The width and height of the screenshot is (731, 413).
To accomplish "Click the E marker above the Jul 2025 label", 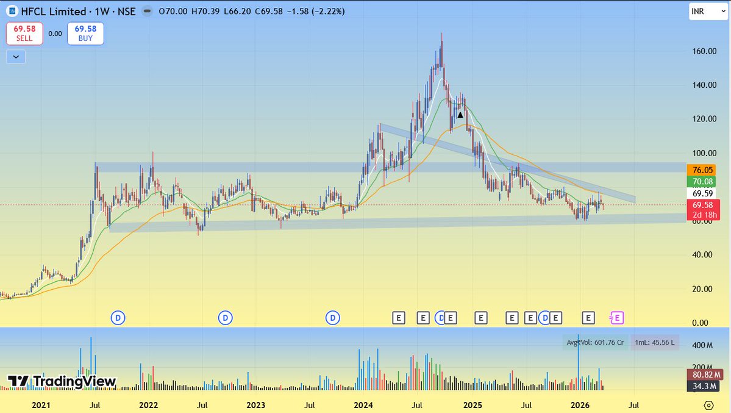I will coord(530,318).
